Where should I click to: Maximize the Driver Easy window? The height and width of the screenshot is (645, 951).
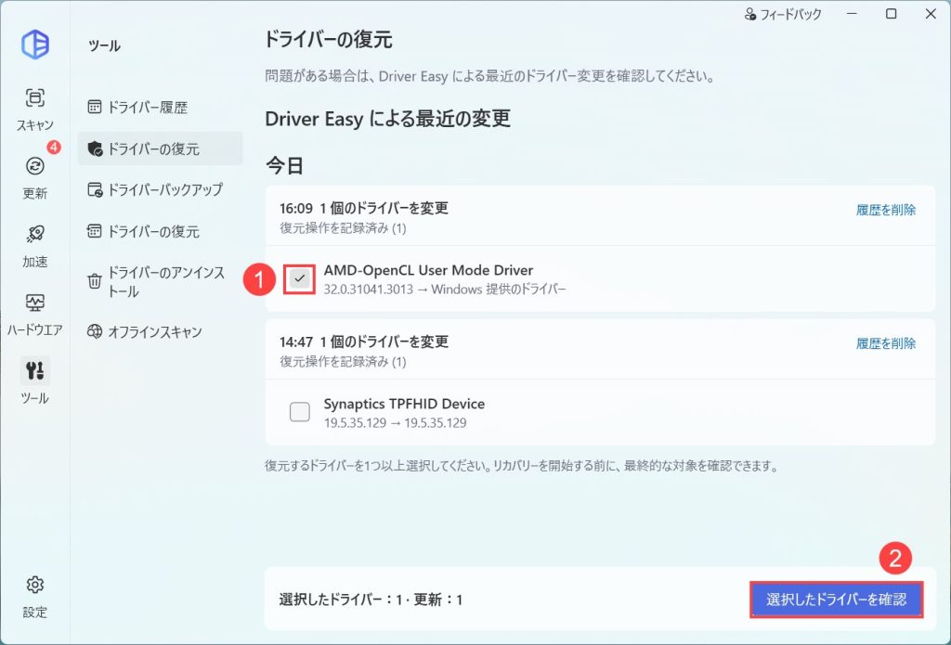[x=891, y=13]
